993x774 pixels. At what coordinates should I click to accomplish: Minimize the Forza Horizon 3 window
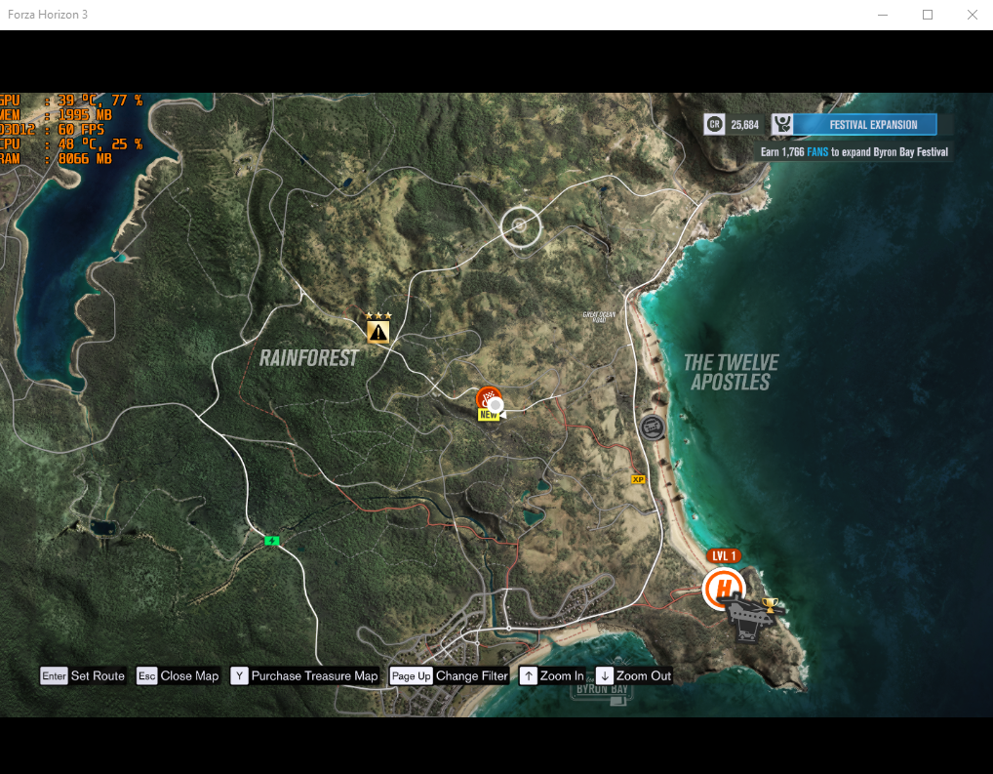point(882,15)
